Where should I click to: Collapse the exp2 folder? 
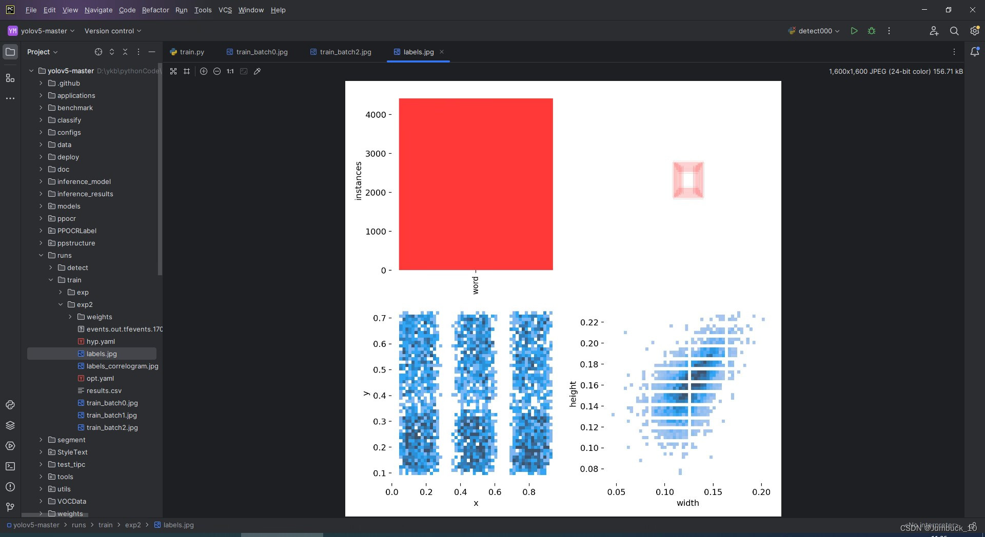point(61,304)
